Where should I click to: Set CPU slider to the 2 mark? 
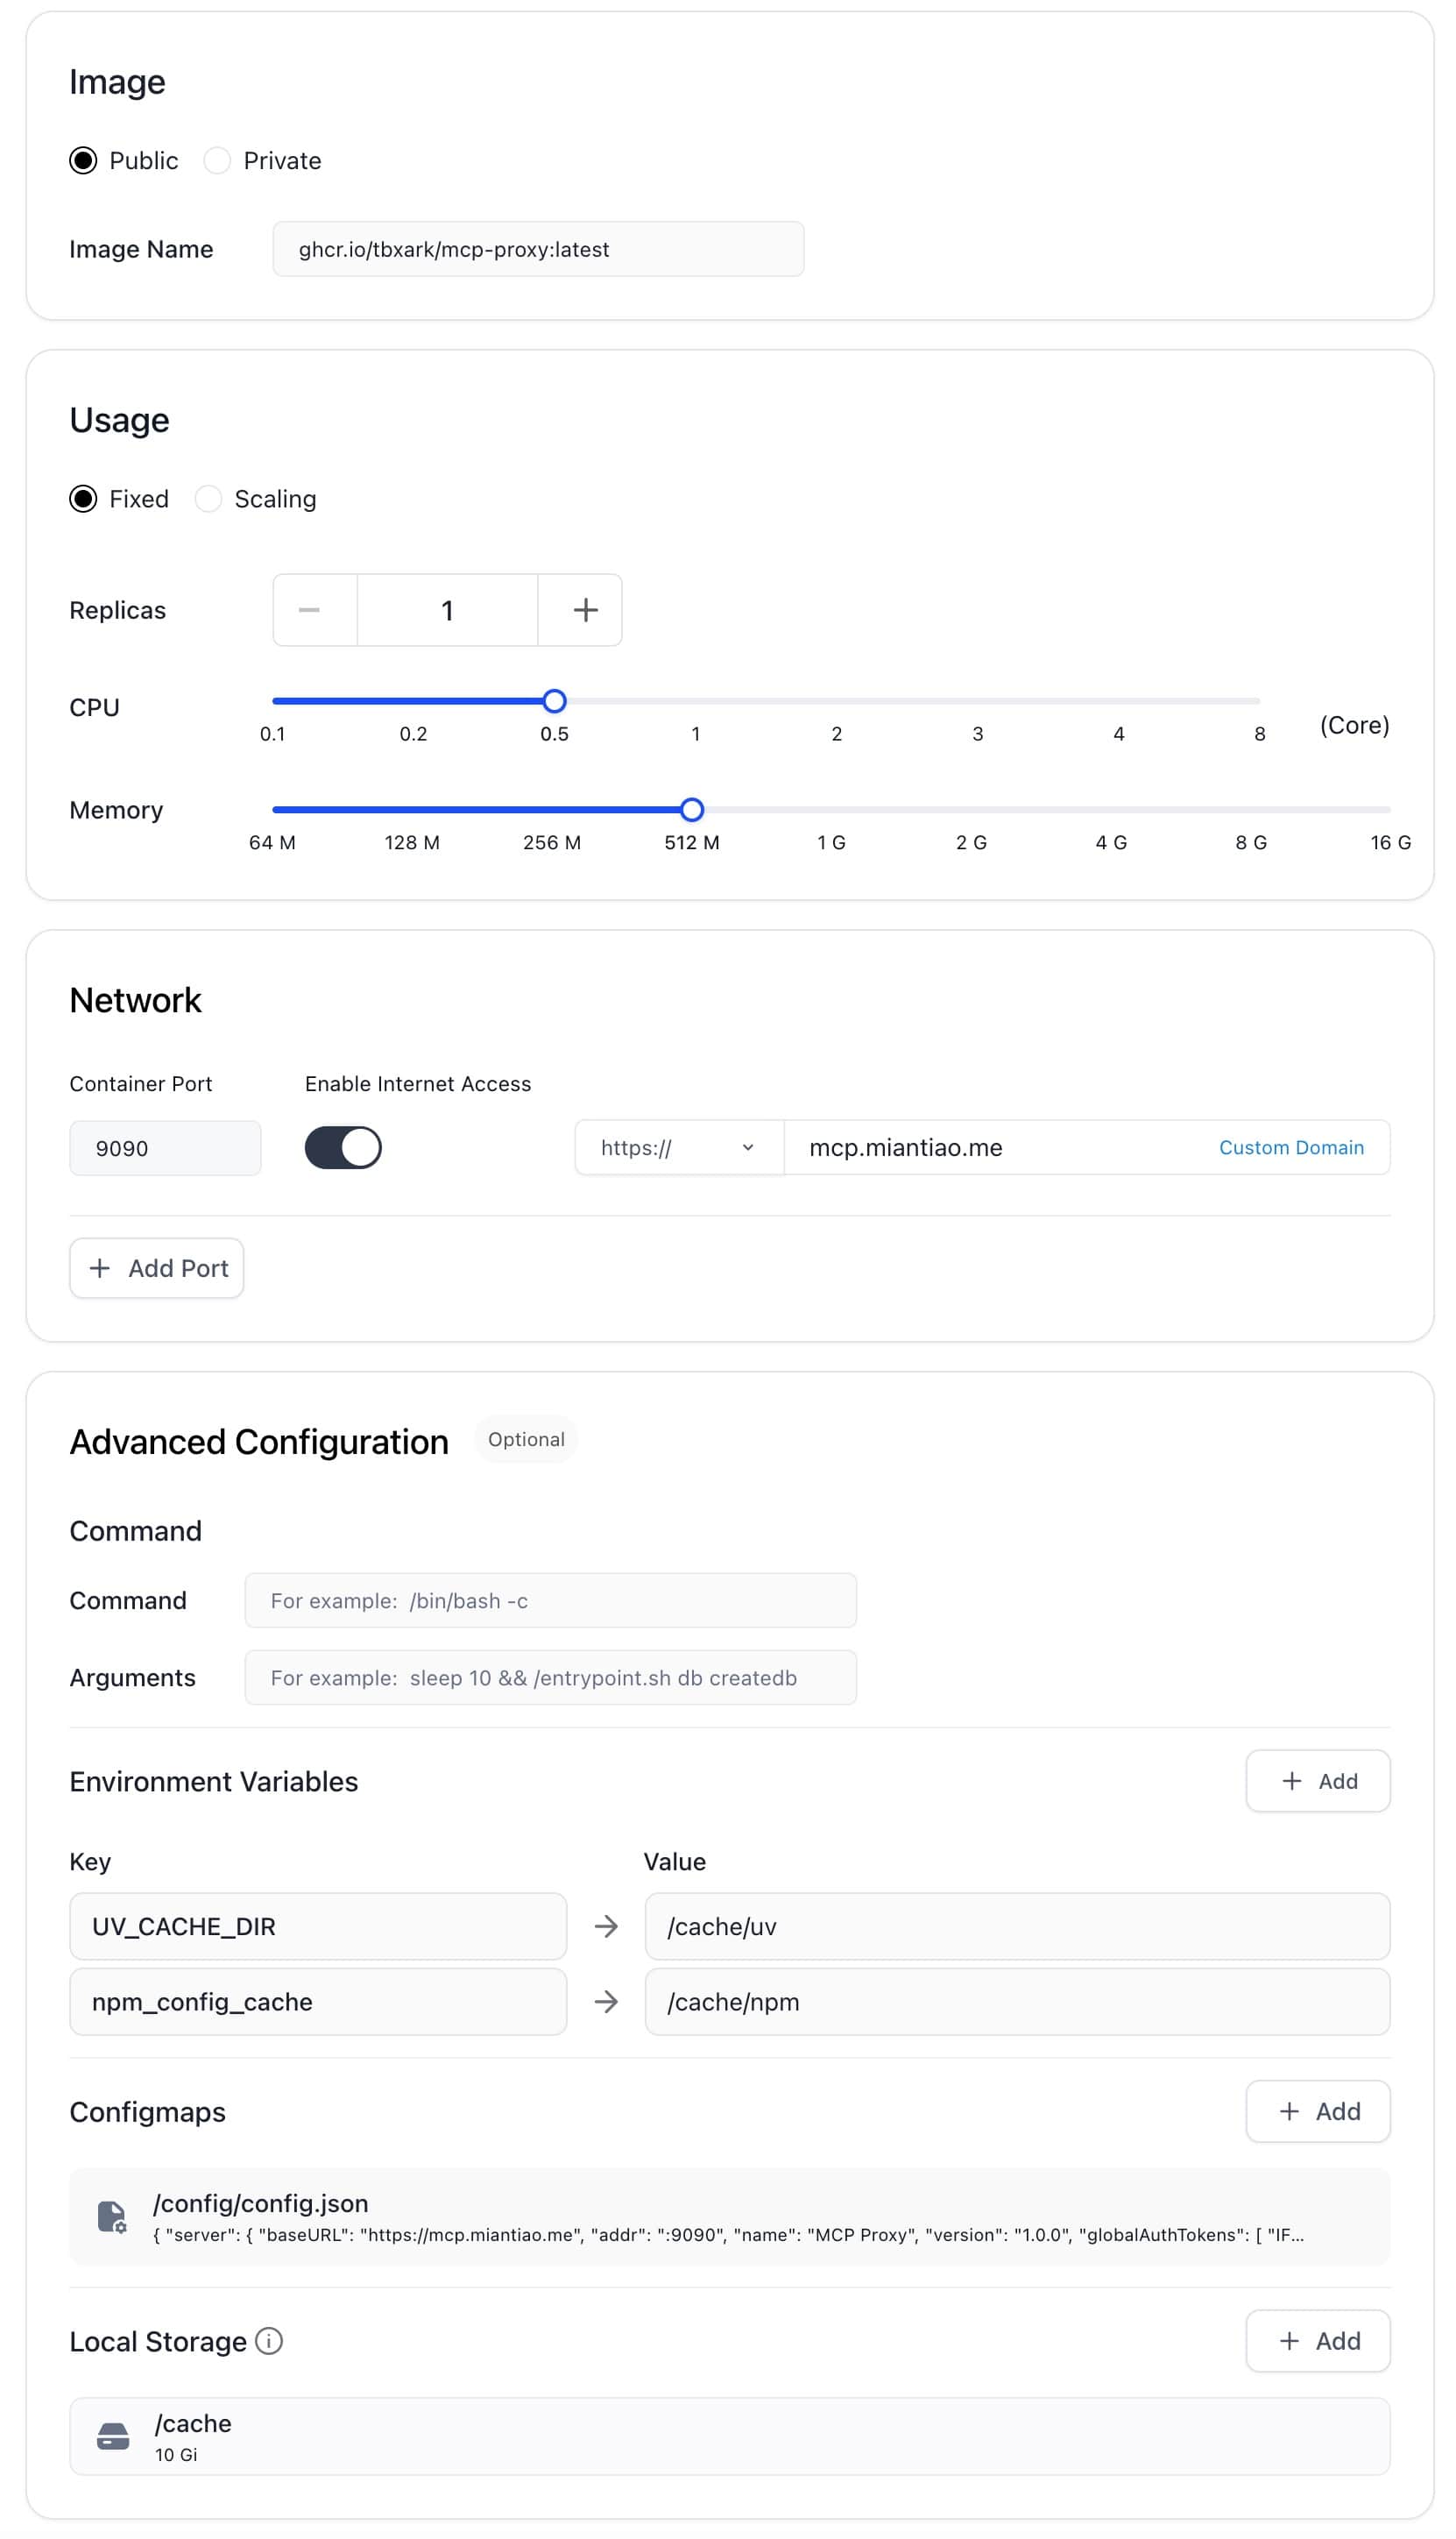point(837,701)
